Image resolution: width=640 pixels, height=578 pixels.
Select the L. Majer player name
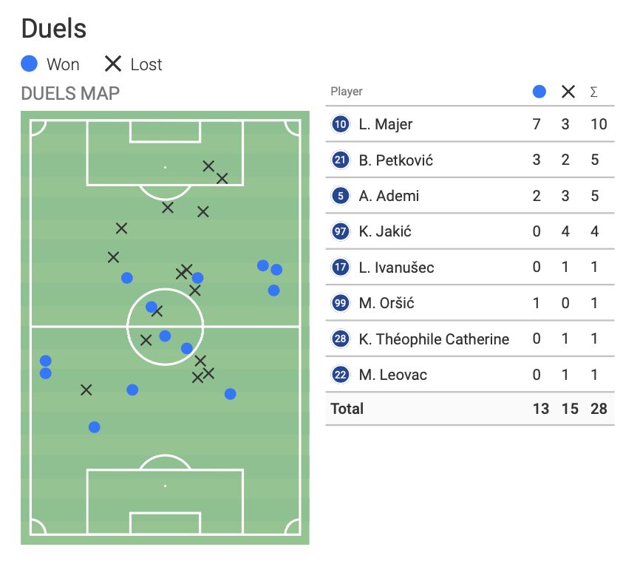386,124
